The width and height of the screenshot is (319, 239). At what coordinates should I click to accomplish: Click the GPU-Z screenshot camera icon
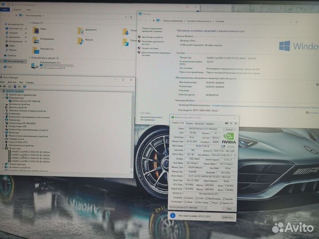click(x=226, y=123)
